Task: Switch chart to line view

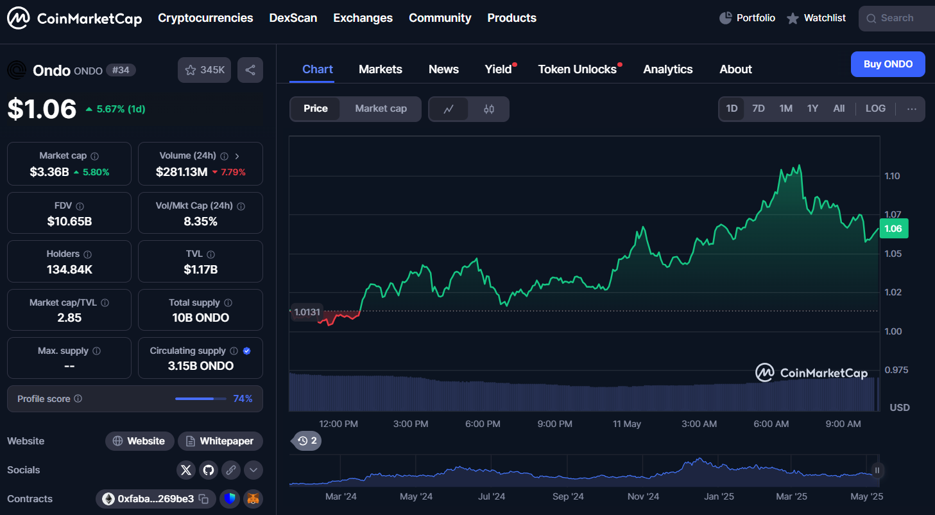Action: pyautogui.click(x=449, y=109)
